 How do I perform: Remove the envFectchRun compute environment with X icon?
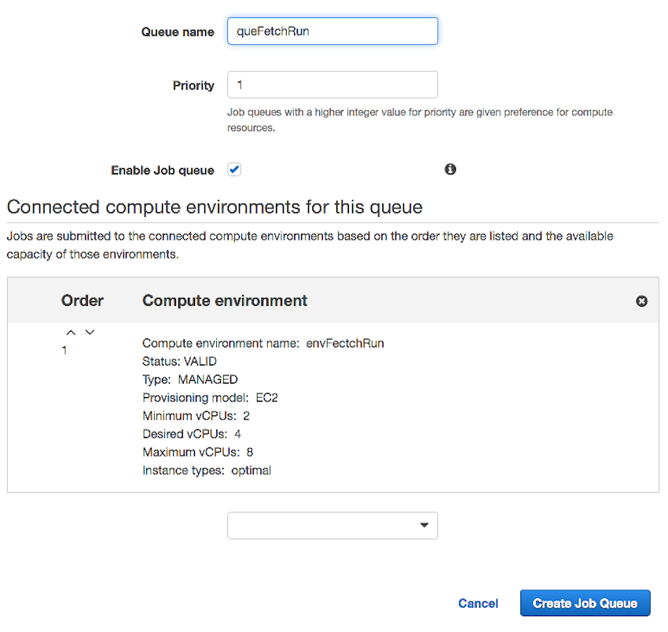pyautogui.click(x=641, y=301)
